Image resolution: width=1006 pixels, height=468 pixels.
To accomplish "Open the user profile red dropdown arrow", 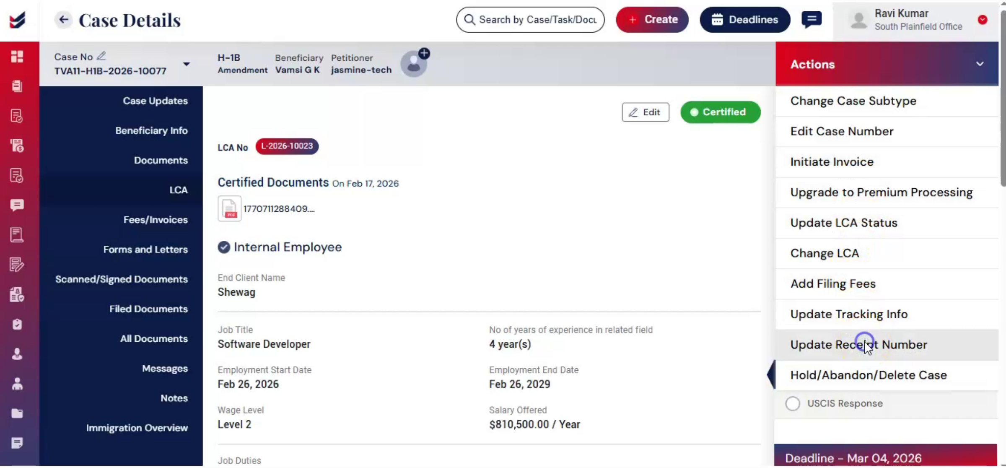I will click(x=982, y=20).
